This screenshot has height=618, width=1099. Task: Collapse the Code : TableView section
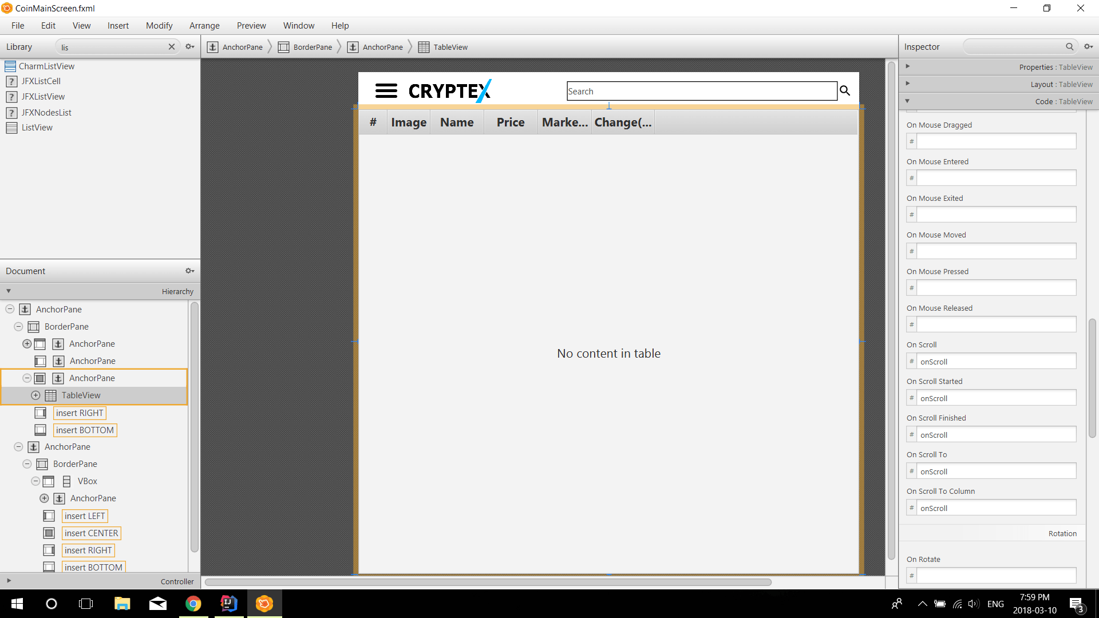(x=907, y=101)
